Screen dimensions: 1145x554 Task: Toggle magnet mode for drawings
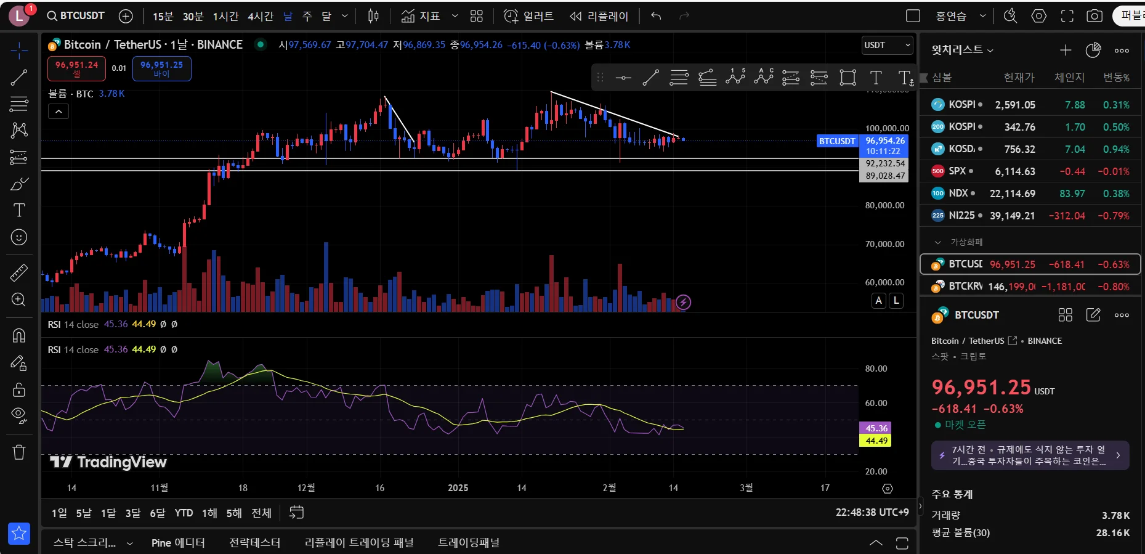(19, 335)
